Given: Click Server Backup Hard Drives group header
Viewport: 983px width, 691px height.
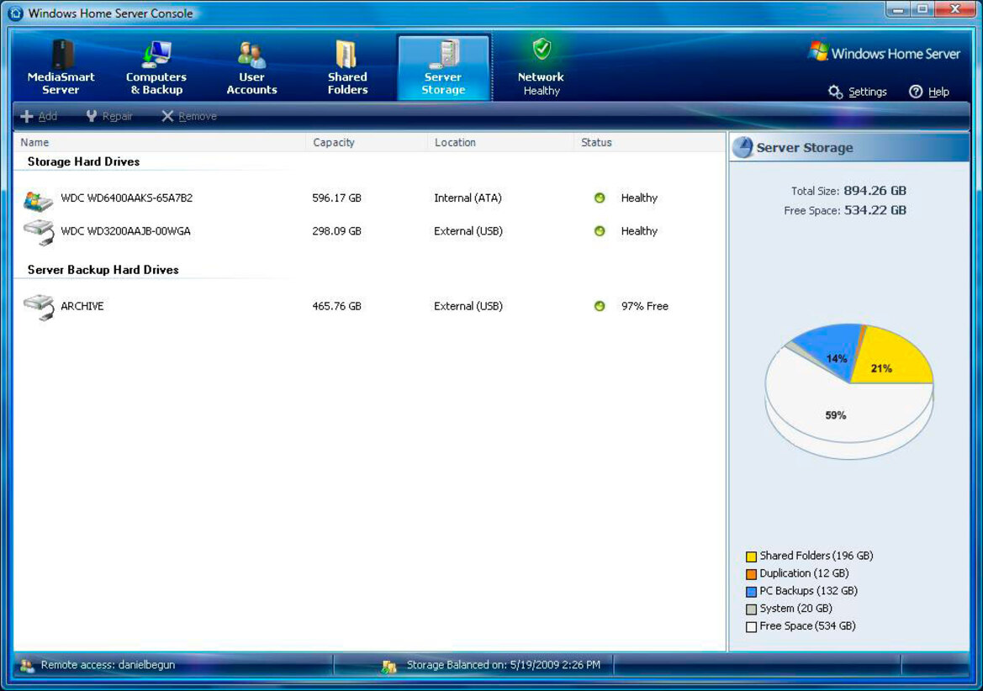Looking at the screenshot, I should coord(103,270).
